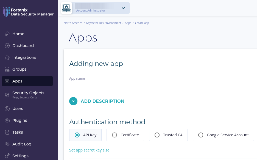The height and width of the screenshot is (160, 257).
Task: Click the account computer lock icon
Action: 66,8
